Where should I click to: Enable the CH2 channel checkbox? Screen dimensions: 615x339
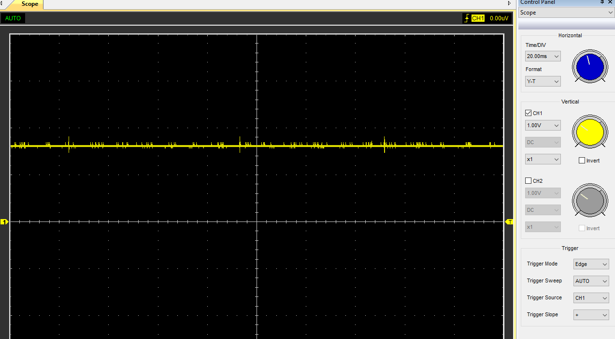coord(528,181)
